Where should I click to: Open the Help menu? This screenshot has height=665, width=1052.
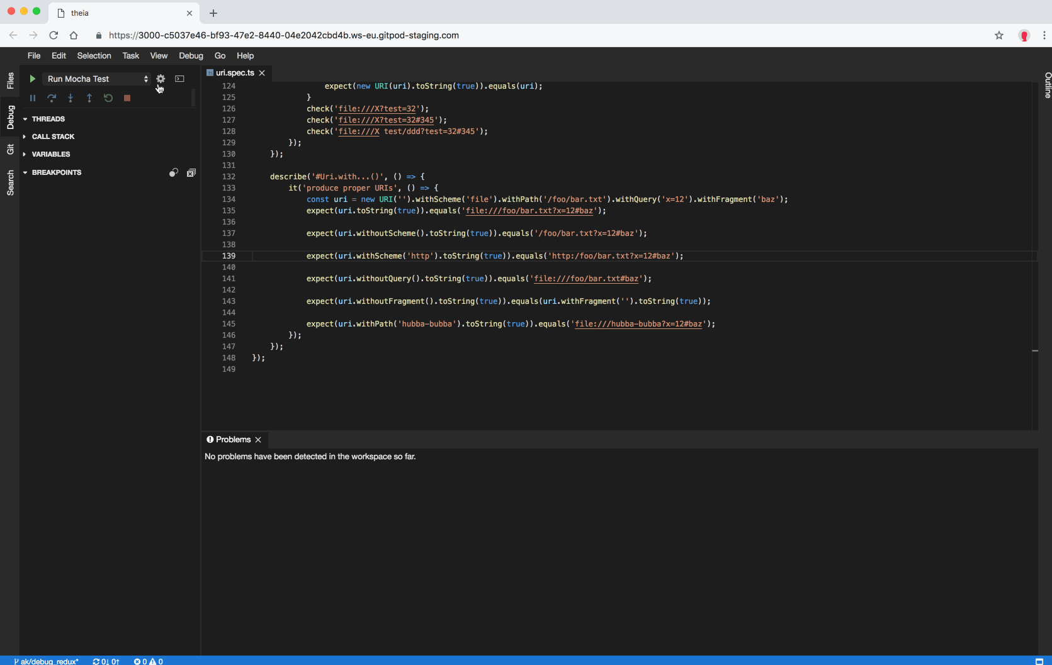coord(245,55)
